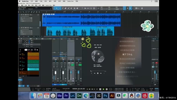177x100 pixels.
Task: Mute the first mixer channel
Action: coord(54,65)
